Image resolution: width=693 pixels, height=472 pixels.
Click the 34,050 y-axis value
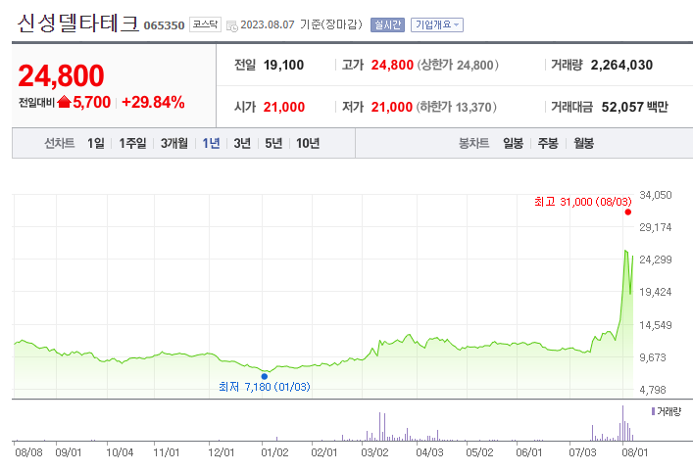click(656, 195)
